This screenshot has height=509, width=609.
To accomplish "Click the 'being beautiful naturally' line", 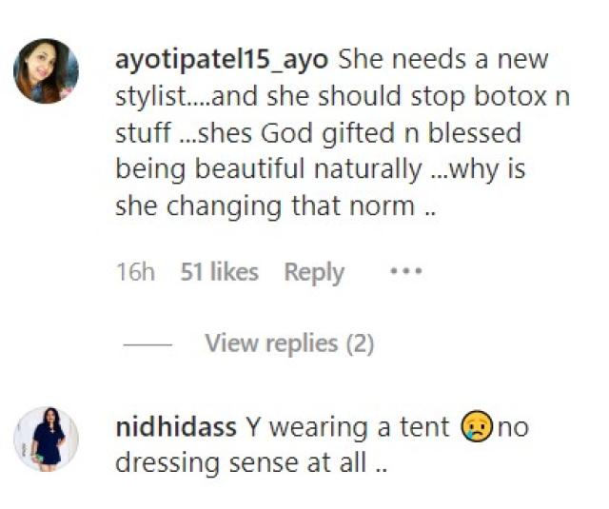I will (x=266, y=171).
